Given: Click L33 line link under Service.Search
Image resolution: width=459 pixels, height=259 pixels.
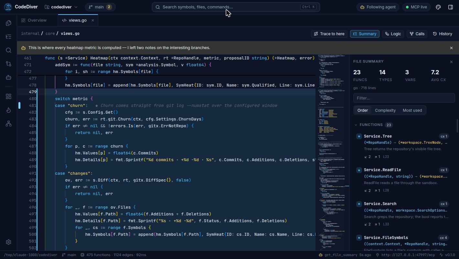Looking at the screenshot, I should tap(386, 224).
